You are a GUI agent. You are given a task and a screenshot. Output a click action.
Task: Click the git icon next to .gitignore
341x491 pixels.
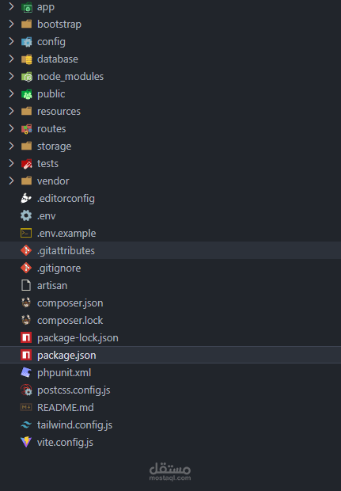pos(26,268)
